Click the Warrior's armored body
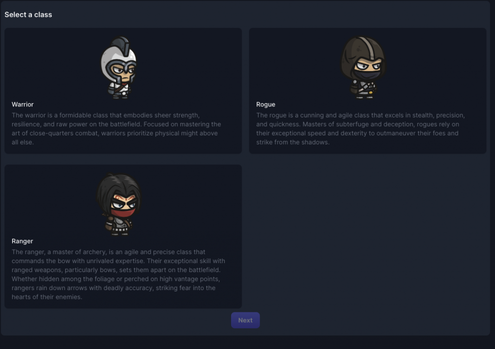The height and width of the screenshot is (349, 495). click(119, 90)
